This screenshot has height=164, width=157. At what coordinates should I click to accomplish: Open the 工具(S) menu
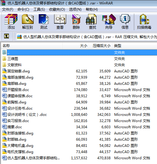pos(39,9)
